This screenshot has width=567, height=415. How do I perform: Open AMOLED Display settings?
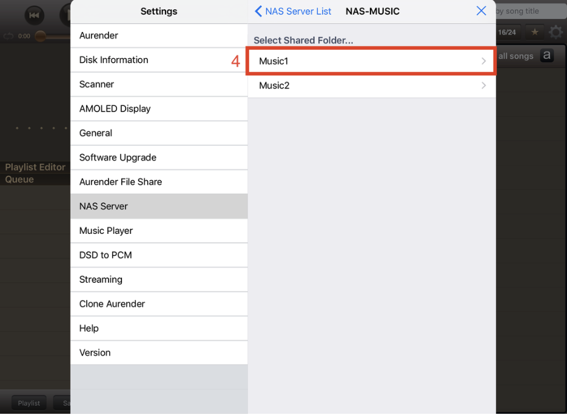pyautogui.click(x=159, y=108)
